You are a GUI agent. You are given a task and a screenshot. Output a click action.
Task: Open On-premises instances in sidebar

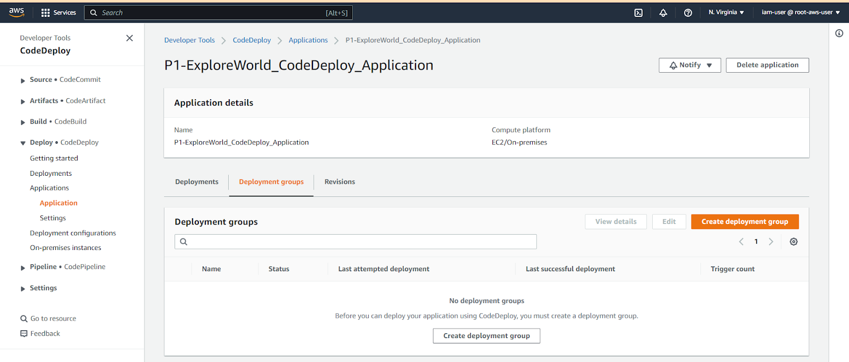(x=65, y=248)
